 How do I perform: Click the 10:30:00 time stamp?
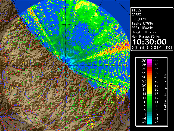pos(150,42)
